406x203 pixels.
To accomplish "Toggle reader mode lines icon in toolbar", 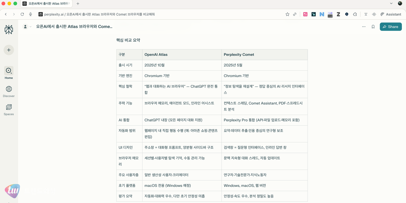I will pyautogui.click(x=366, y=14).
